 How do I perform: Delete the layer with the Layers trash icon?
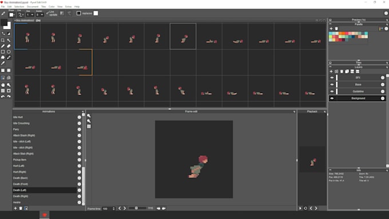[342, 71]
